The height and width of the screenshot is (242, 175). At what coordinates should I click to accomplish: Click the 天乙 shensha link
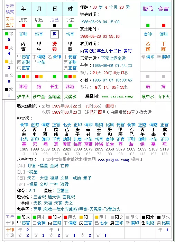click(31, 178)
